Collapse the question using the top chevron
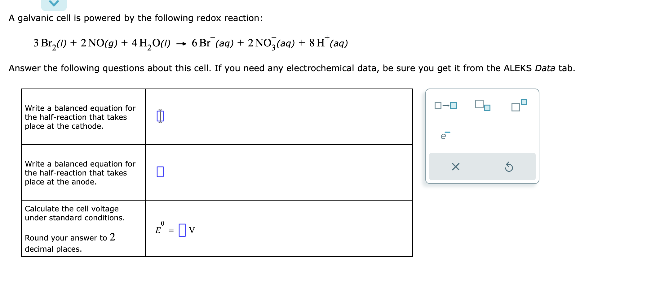The height and width of the screenshot is (286, 651). point(54,4)
